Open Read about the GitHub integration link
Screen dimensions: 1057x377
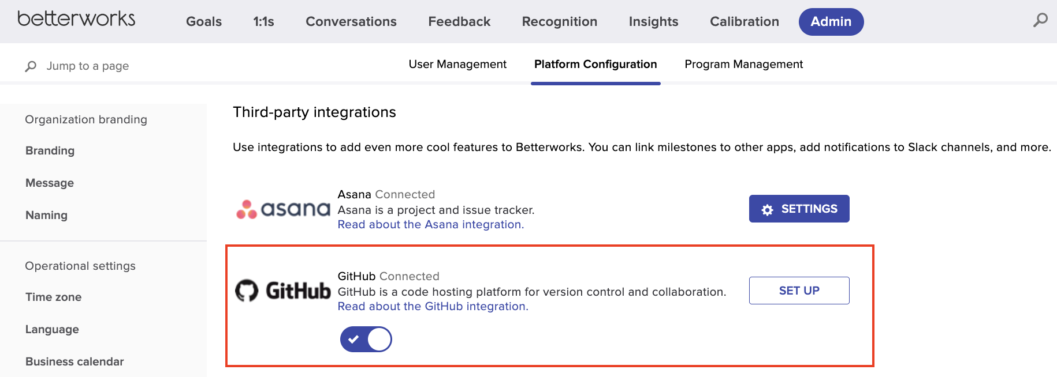(433, 306)
